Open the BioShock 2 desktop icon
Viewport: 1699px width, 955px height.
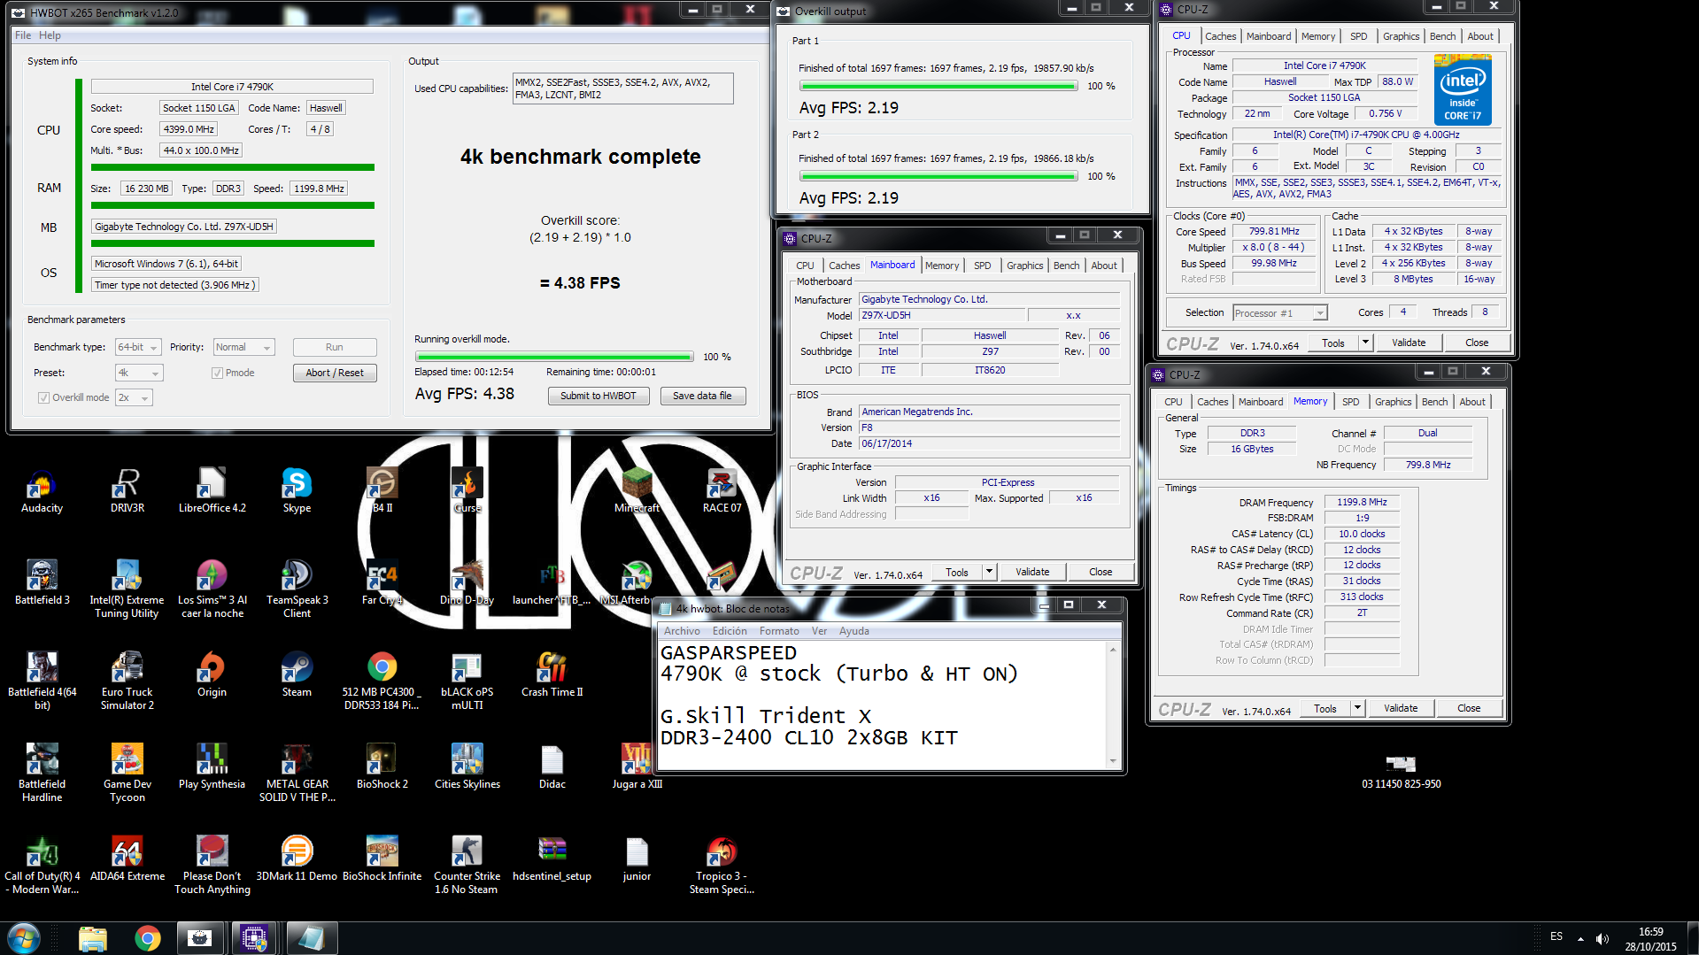[382, 766]
